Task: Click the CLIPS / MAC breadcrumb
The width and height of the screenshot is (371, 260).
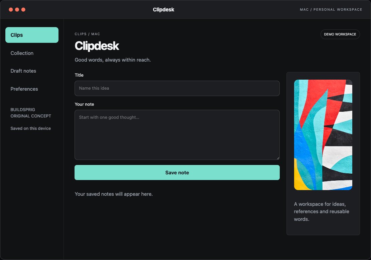Action: 87,34
